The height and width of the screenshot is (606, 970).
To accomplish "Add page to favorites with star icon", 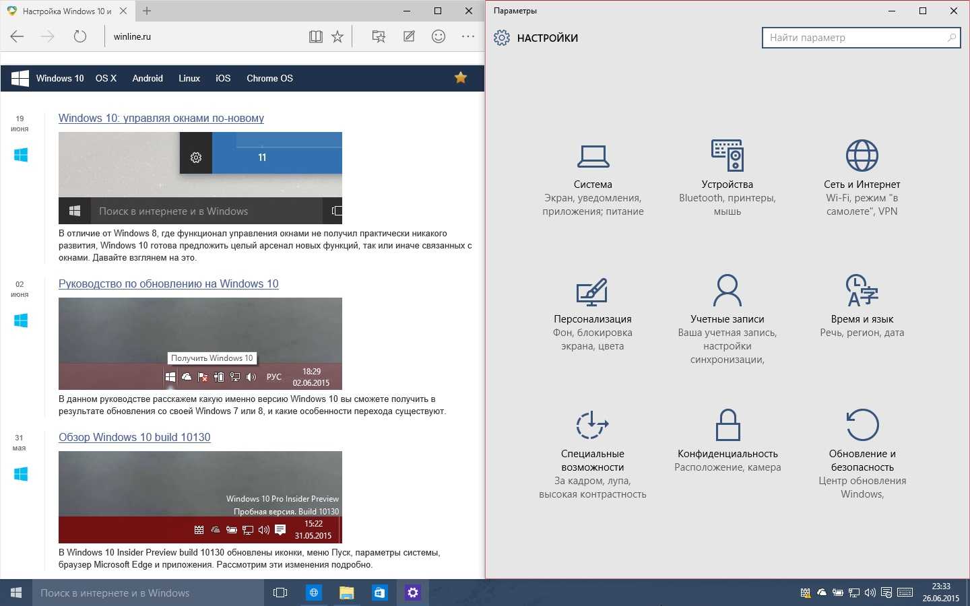I will point(337,37).
